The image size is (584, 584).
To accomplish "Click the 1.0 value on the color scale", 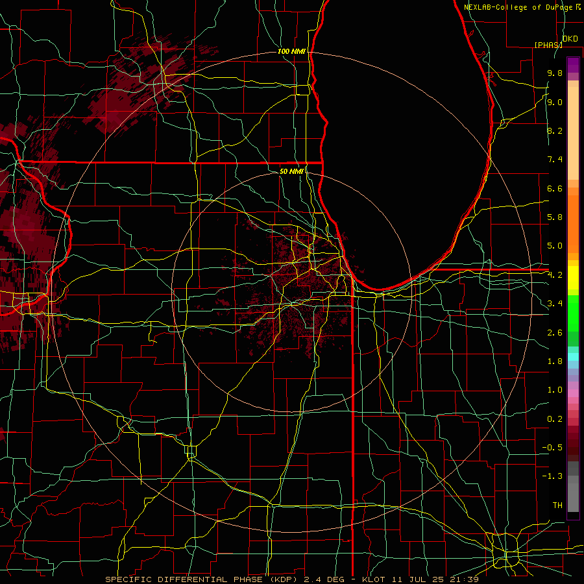I will (555, 390).
